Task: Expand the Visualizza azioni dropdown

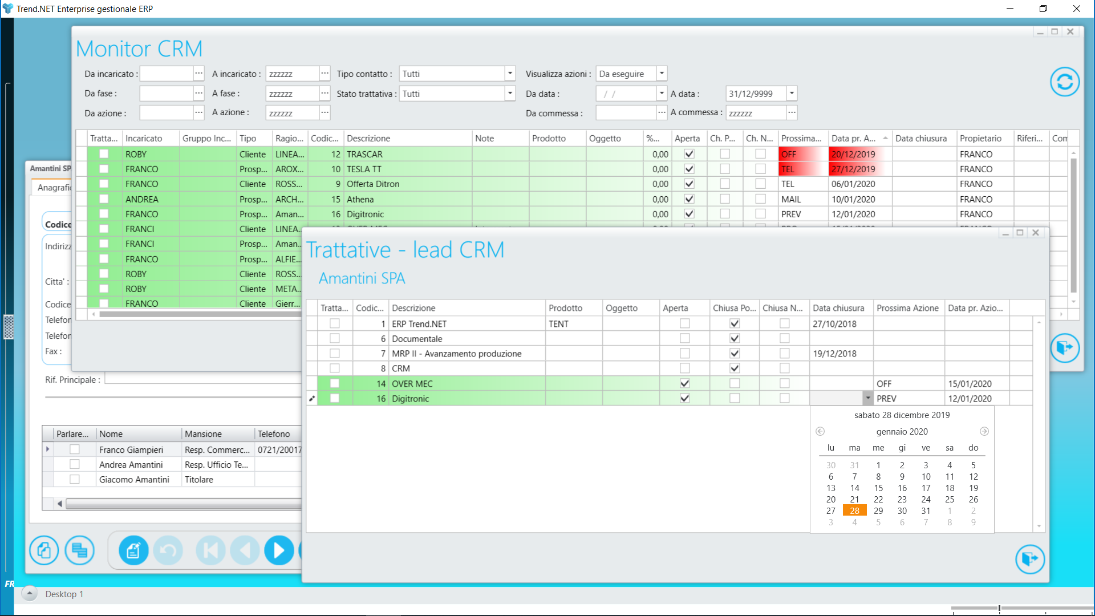Action: [x=662, y=74]
